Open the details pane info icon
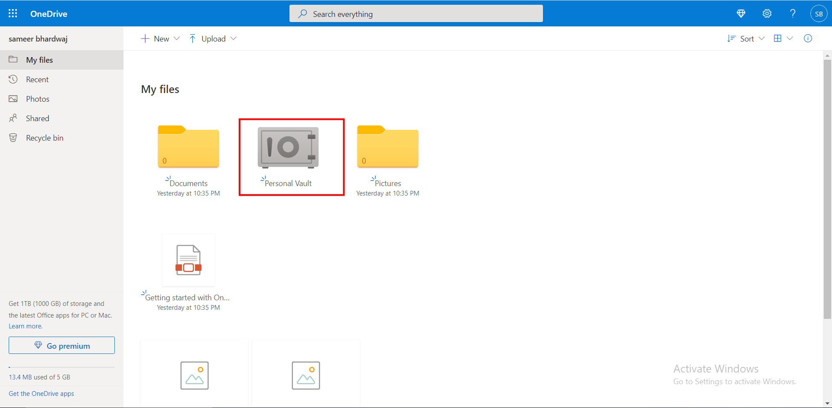The width and height of the screenshot is (832, 408). 808,39
